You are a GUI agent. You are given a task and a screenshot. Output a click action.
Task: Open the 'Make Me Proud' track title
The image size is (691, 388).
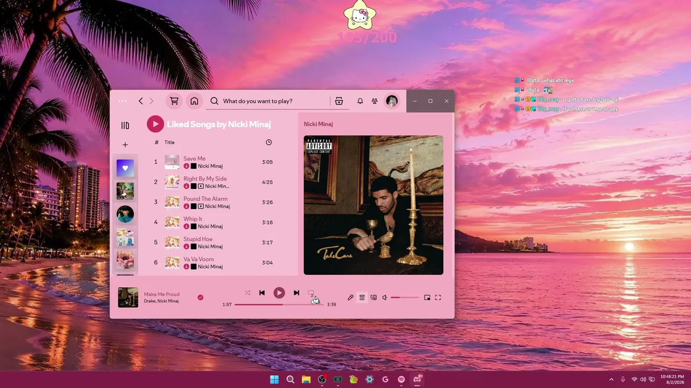pyautogui.click(x=161, y=294)
